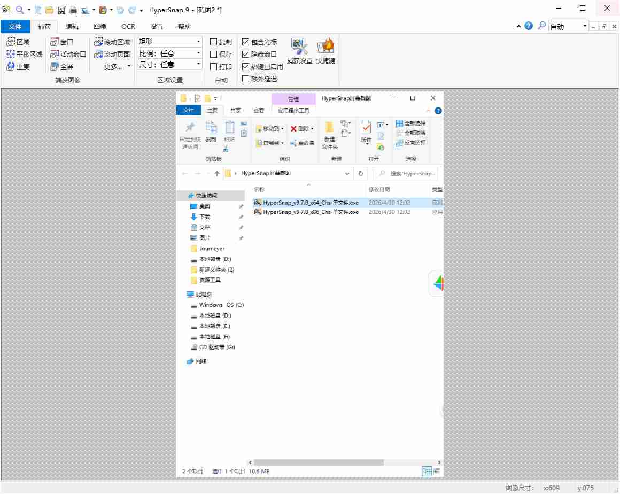Capture the 全屏 full screen
The image size is (620, 494).
click(x=61, y=66)
